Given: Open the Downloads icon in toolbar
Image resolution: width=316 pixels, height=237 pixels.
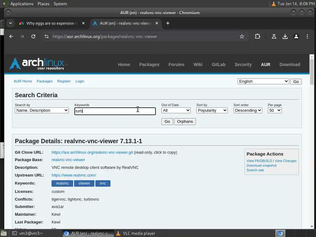Looking at the screenshot, I should (285, 36).
